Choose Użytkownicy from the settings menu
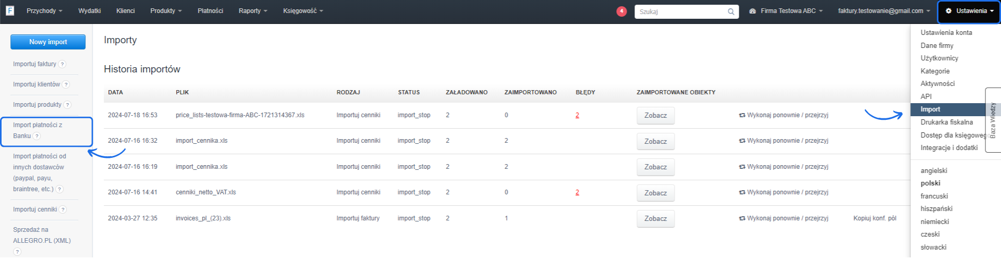Viewport: 1001px width, 260px height. pos(939,58)
